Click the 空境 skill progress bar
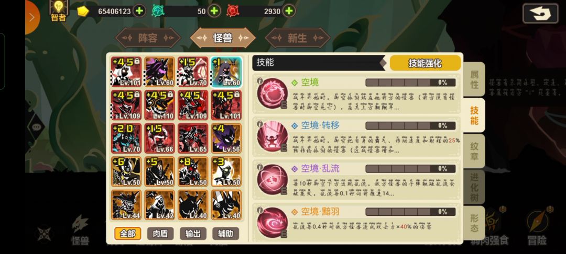566x254 pixels. pos(410,83)
